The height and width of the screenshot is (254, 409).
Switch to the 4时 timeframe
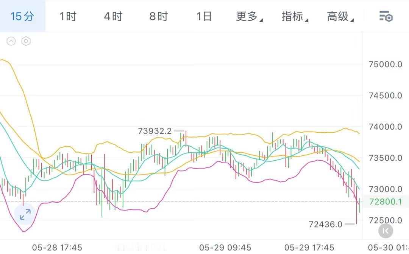(x=113, y=16)
